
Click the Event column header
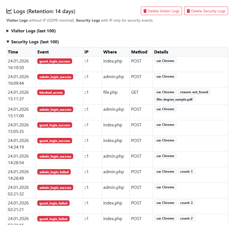[43, 52]
